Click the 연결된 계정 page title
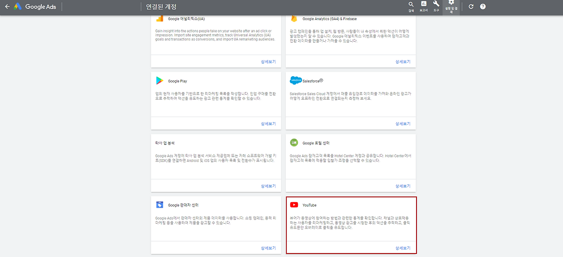The height and width of the screenshot is (257, 563). click(x=161, y=7)
